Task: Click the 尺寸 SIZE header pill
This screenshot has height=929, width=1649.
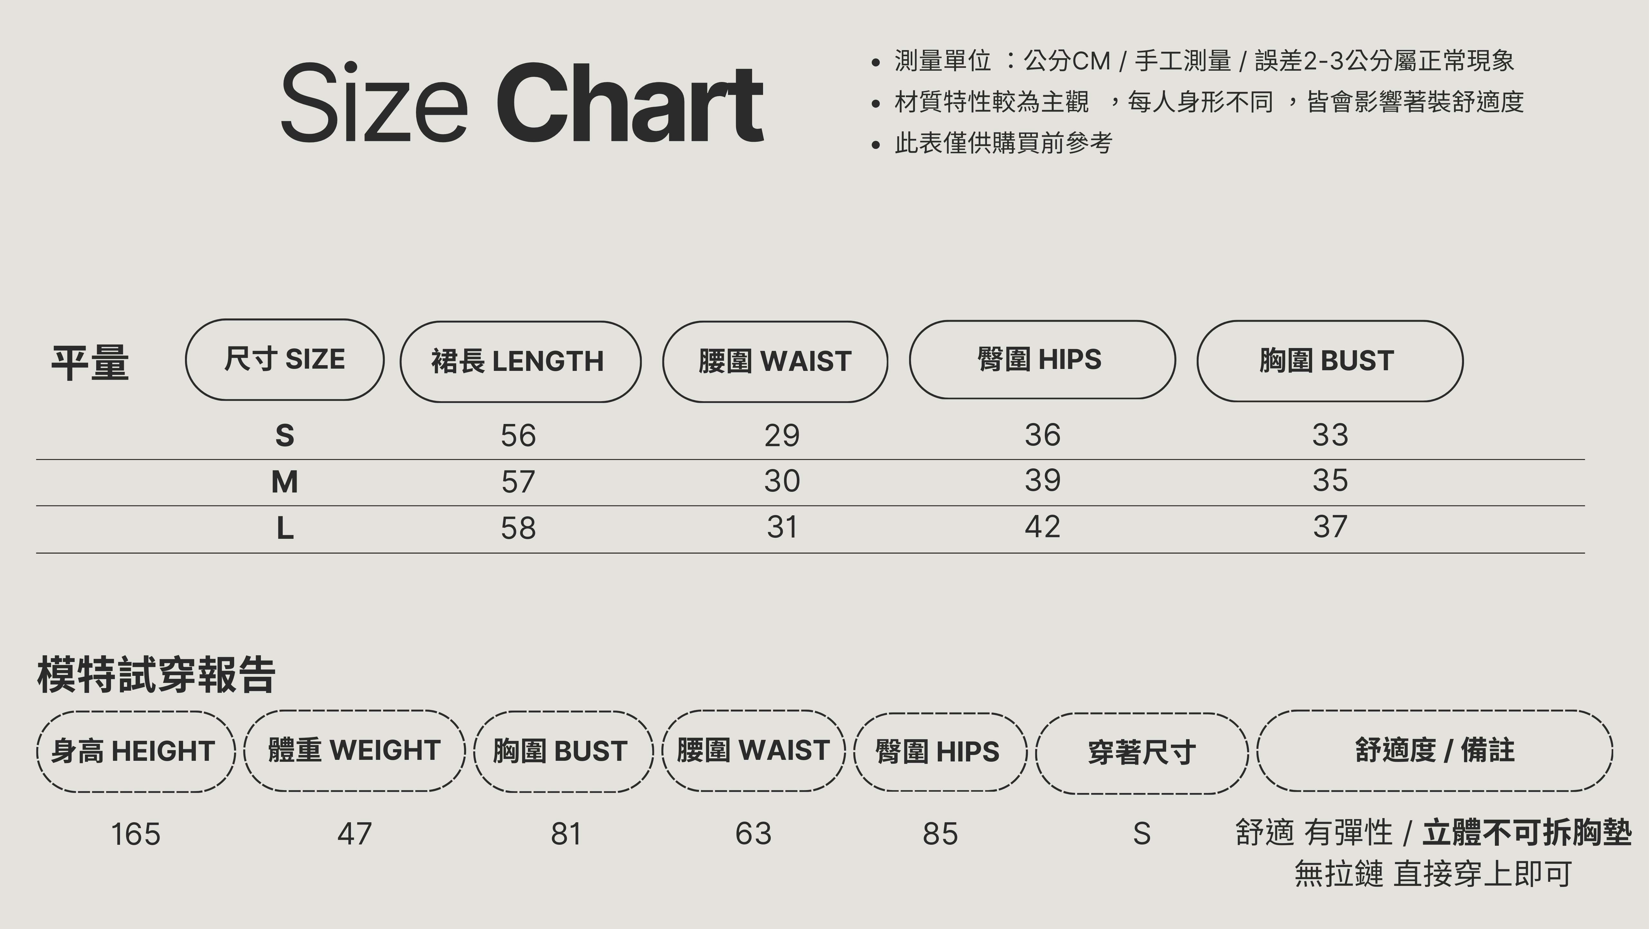Action: pos(285,360)
